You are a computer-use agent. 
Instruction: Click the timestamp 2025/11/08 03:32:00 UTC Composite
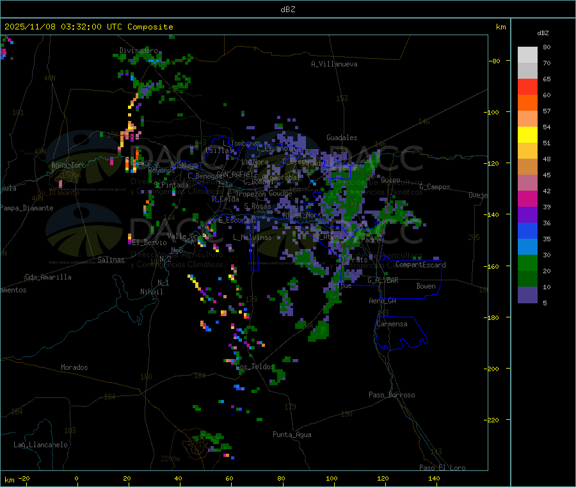tap(88, 27)
